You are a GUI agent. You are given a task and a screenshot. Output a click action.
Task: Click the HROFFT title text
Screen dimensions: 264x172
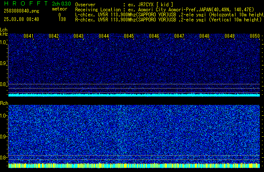(x=26, y=3)
